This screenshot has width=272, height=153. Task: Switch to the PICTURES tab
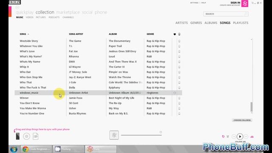(x=41, y=17)
